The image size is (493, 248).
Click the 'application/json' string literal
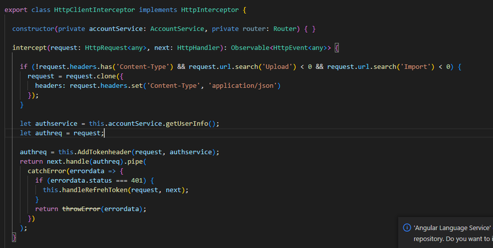point(243,85)
